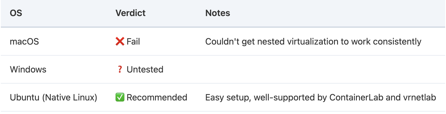Click the macOS cell

coord(24,42)
